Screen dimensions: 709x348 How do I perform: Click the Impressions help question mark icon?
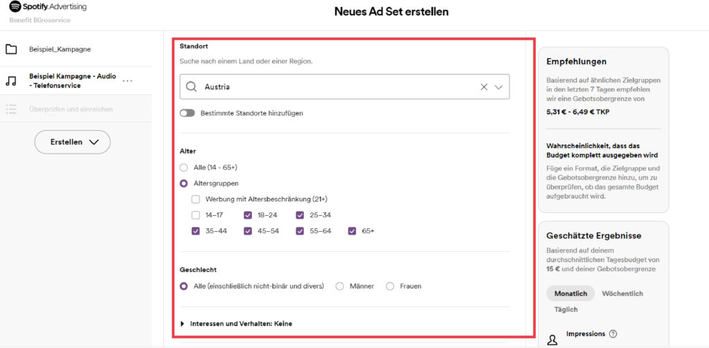613,334
